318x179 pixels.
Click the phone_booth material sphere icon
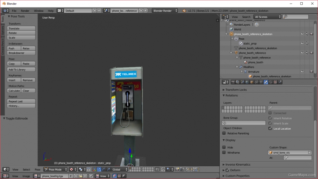245,62
